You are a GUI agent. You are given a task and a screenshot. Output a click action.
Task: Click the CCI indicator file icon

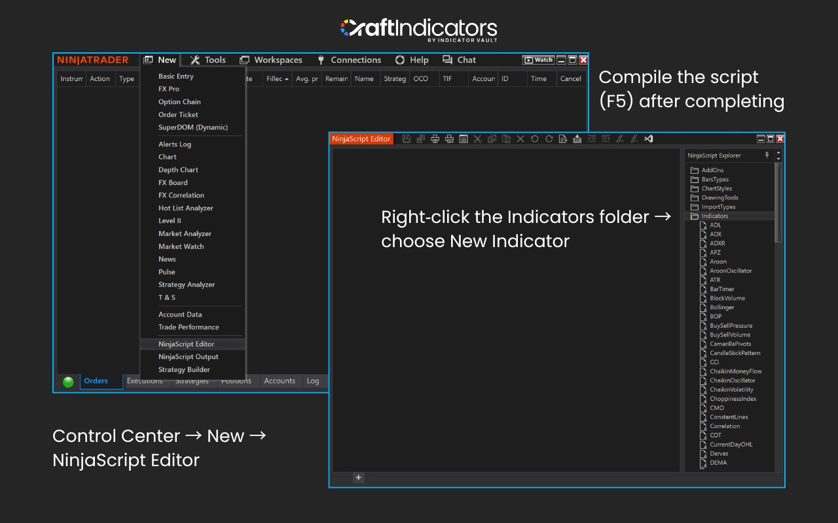704,362
